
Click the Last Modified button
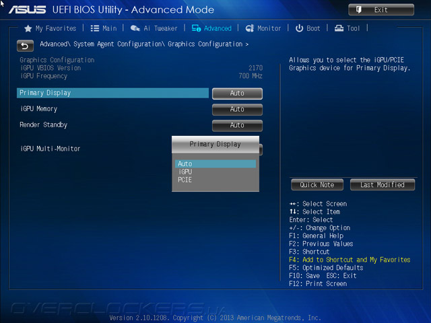[383, 185]
